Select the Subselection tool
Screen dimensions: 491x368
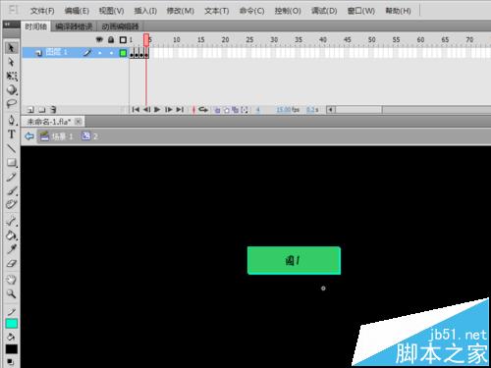click(x=11, y=62)
